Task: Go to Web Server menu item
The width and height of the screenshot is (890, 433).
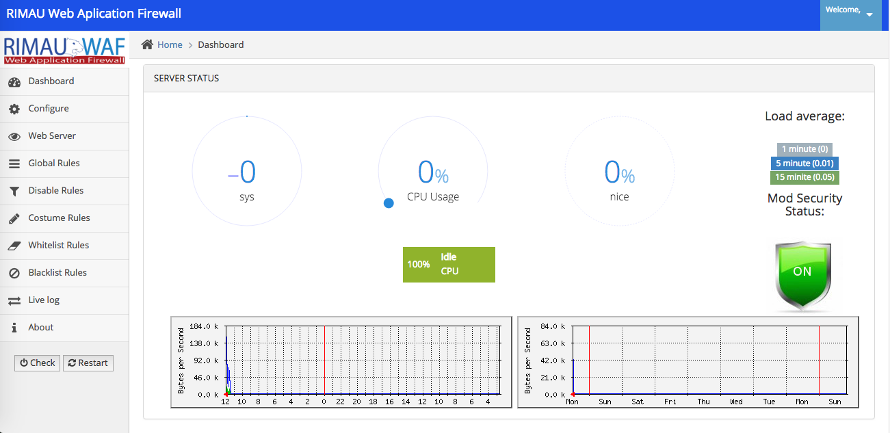Action: point(64,136)
